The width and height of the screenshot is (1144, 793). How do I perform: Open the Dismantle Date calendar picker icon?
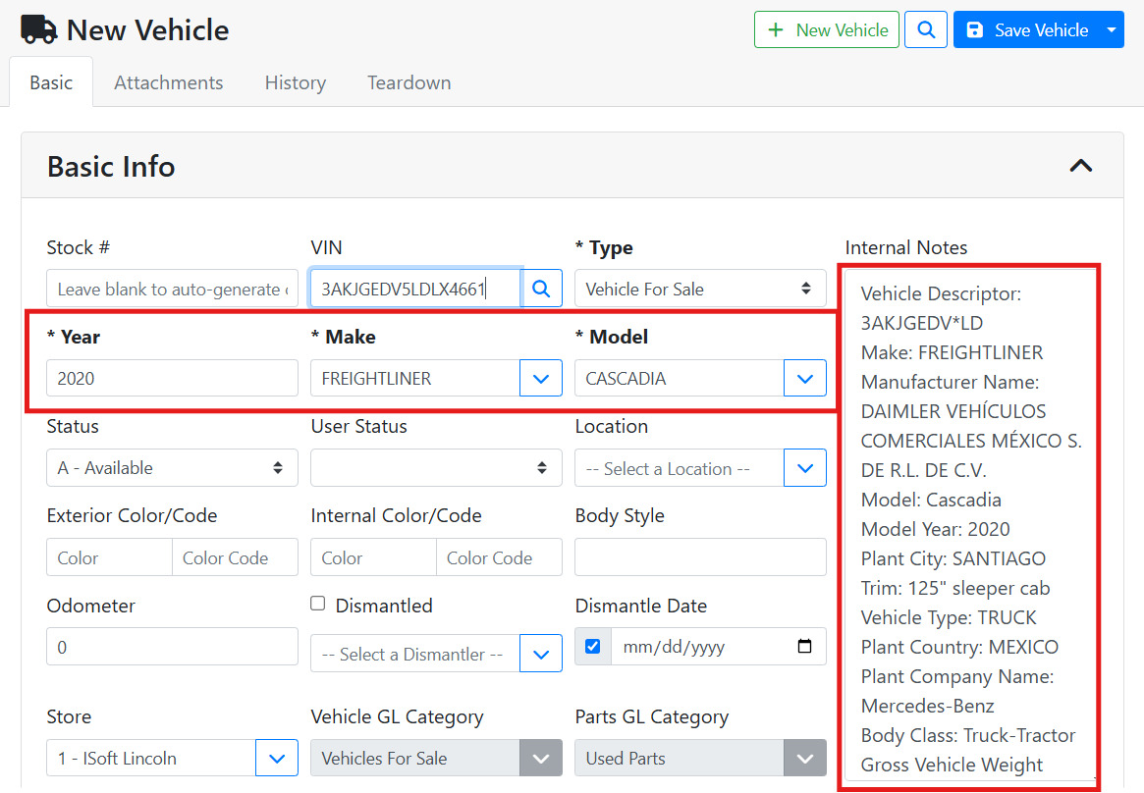(804, 647)
